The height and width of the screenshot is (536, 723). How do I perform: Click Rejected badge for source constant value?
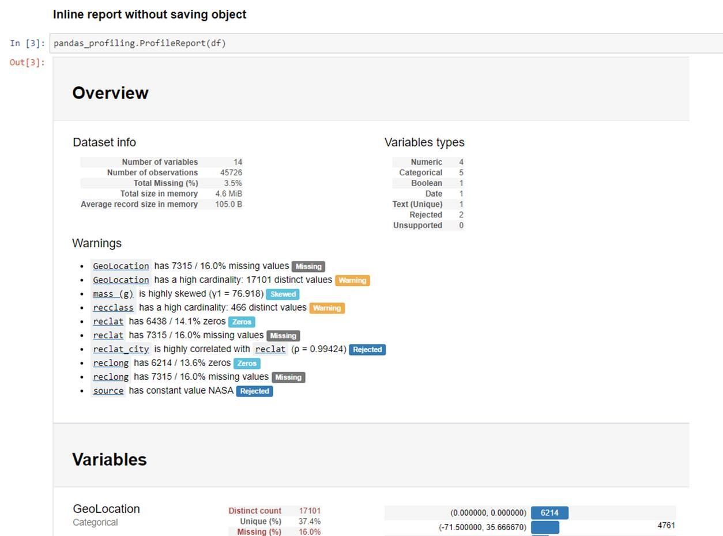(x=254, y=391)
